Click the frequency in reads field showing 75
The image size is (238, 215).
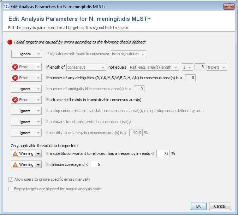[163, 153]
